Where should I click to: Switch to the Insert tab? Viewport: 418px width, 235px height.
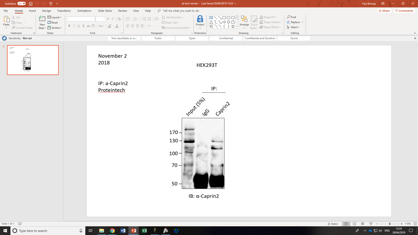pos(32,11)
